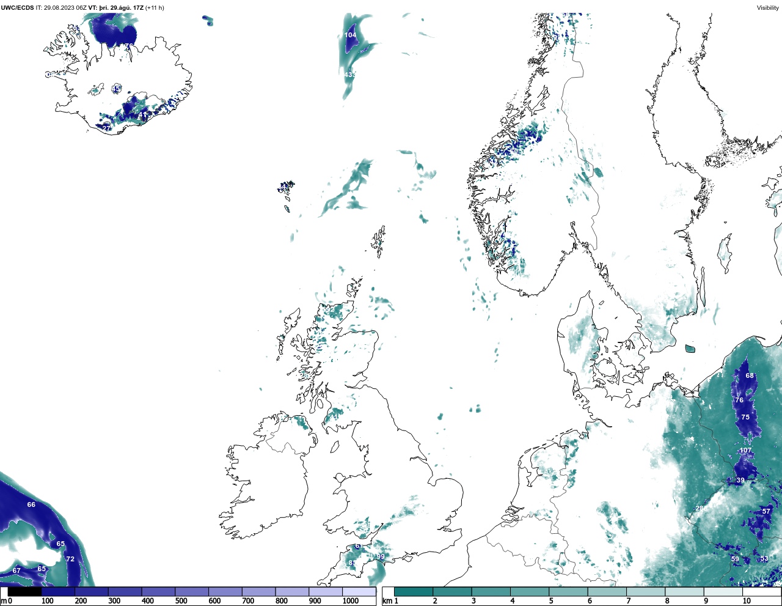Viewport: 782px width, 606px height.
Task: Click the '68' value over Poland
Action: pyautogui.click(x=750, y=375)
